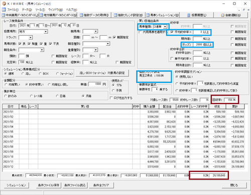
Task: Toggle the 平均的中率× checkbox
Action: pos(172,32)
